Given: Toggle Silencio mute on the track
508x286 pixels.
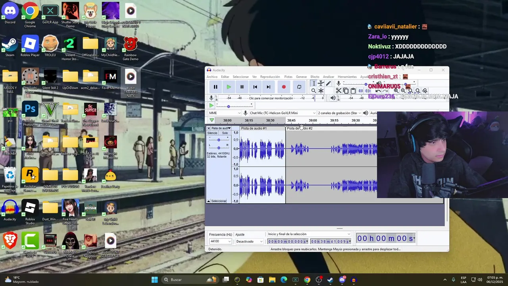Looking at the screenshot, I should (212, 133).
